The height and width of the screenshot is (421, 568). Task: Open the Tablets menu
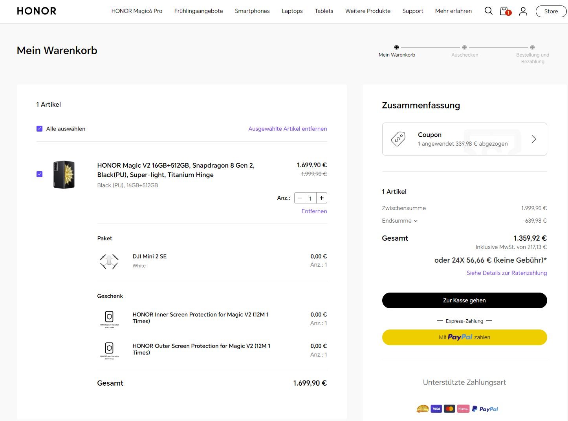[x=324, y=11]
